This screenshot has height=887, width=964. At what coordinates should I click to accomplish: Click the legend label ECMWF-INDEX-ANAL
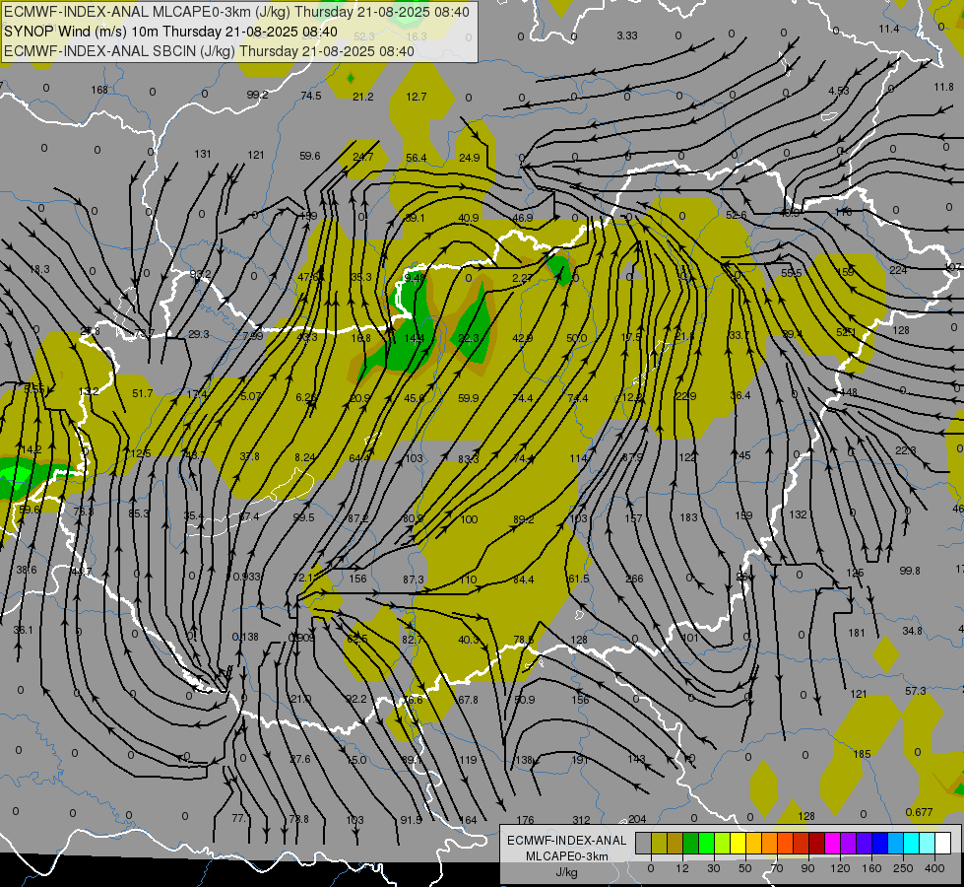(566, 841)
